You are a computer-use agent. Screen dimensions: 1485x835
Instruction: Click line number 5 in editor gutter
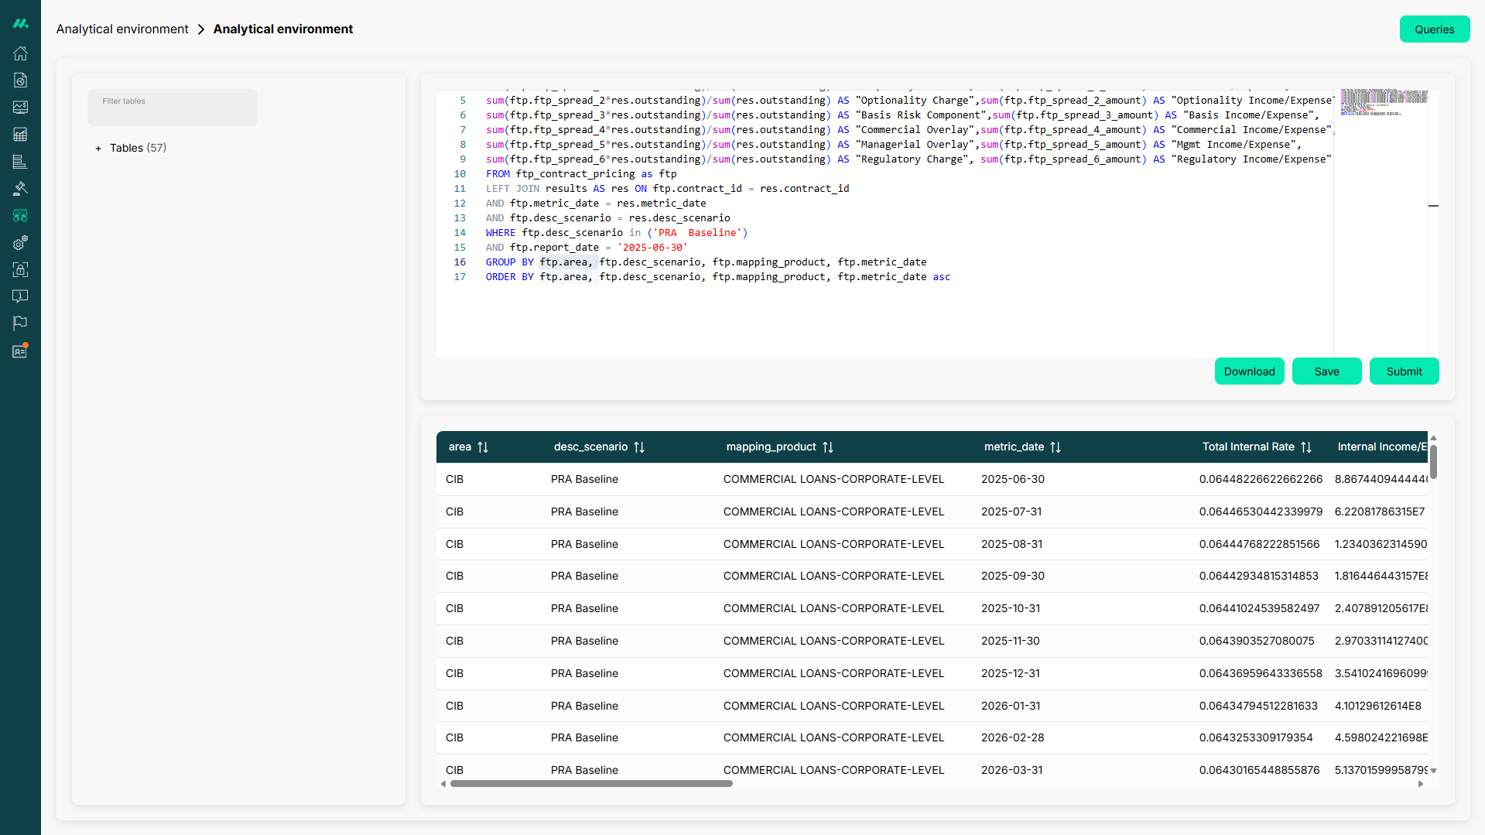click(463, 101)
